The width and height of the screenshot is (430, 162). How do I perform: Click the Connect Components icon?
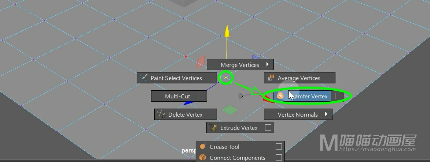coord(202,157)
